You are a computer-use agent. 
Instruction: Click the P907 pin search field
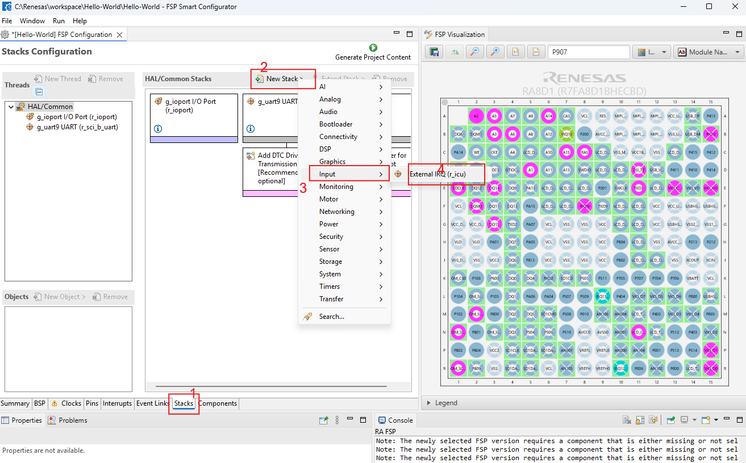point(588,52)
